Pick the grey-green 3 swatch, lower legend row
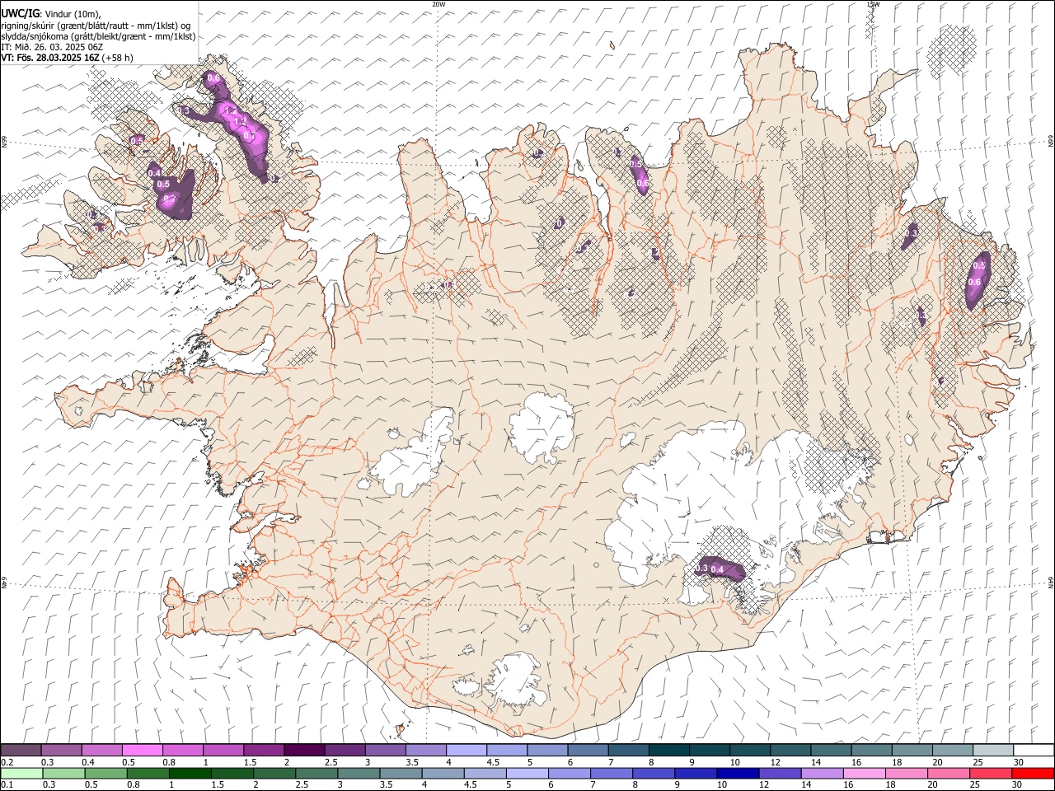Image resolution: width=1055 pixels, height=791 pixels. coord(358,773)
